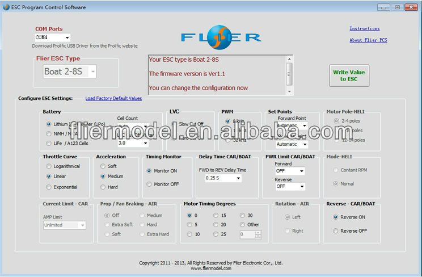Select LiFe / A123 Cells battery type
422x277 pixels.
(49, 144)
